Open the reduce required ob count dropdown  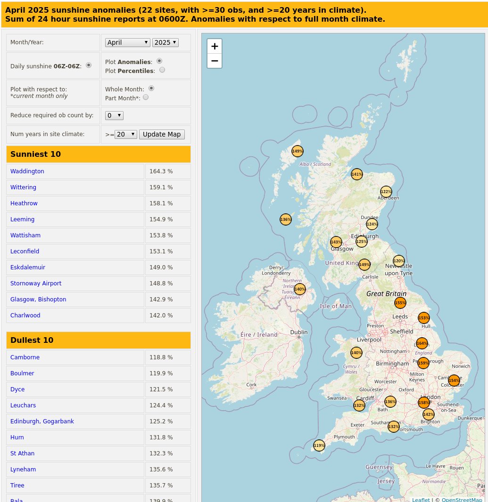click(x=114, y=115)
